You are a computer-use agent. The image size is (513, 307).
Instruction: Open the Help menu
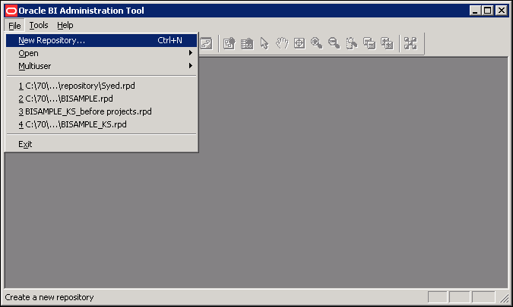tap(65, 25)
